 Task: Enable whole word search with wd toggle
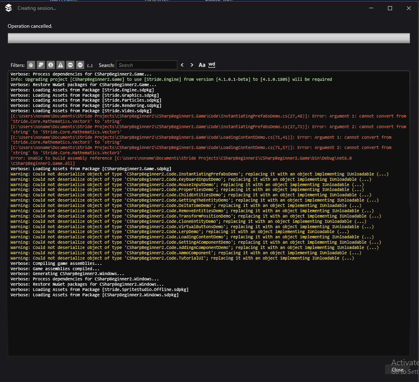211,64
